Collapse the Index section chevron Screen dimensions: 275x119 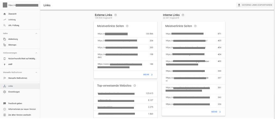click(x=36, y=33)
